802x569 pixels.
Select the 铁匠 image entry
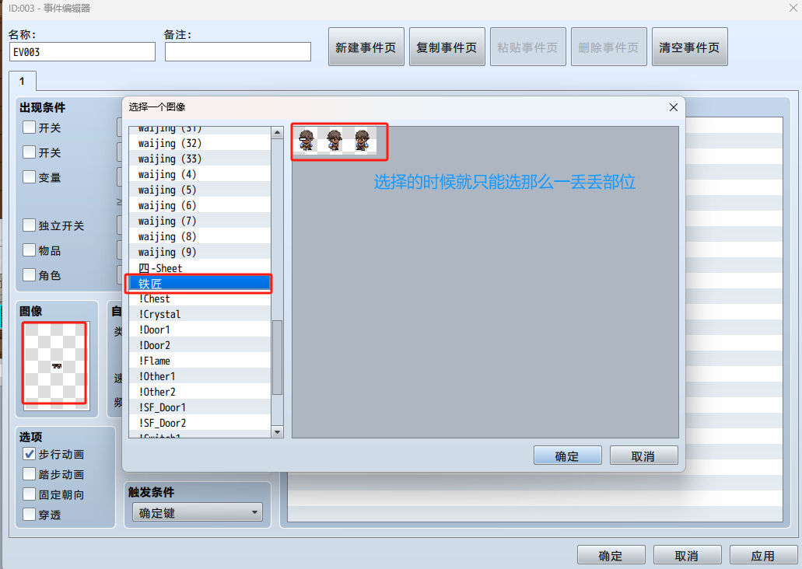pos(200,283)
